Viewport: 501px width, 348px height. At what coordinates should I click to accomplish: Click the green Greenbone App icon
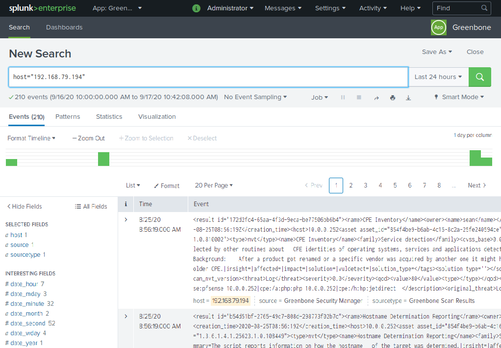point(438,27)
